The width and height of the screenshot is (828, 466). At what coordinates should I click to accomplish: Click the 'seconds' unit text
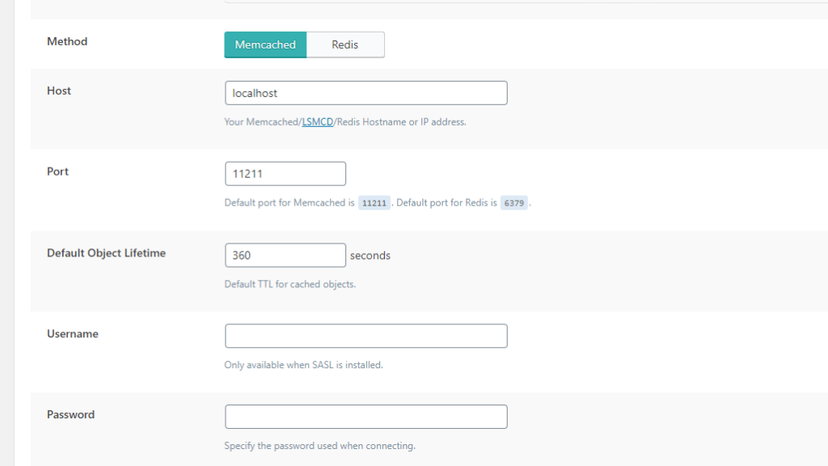point(370,256)
